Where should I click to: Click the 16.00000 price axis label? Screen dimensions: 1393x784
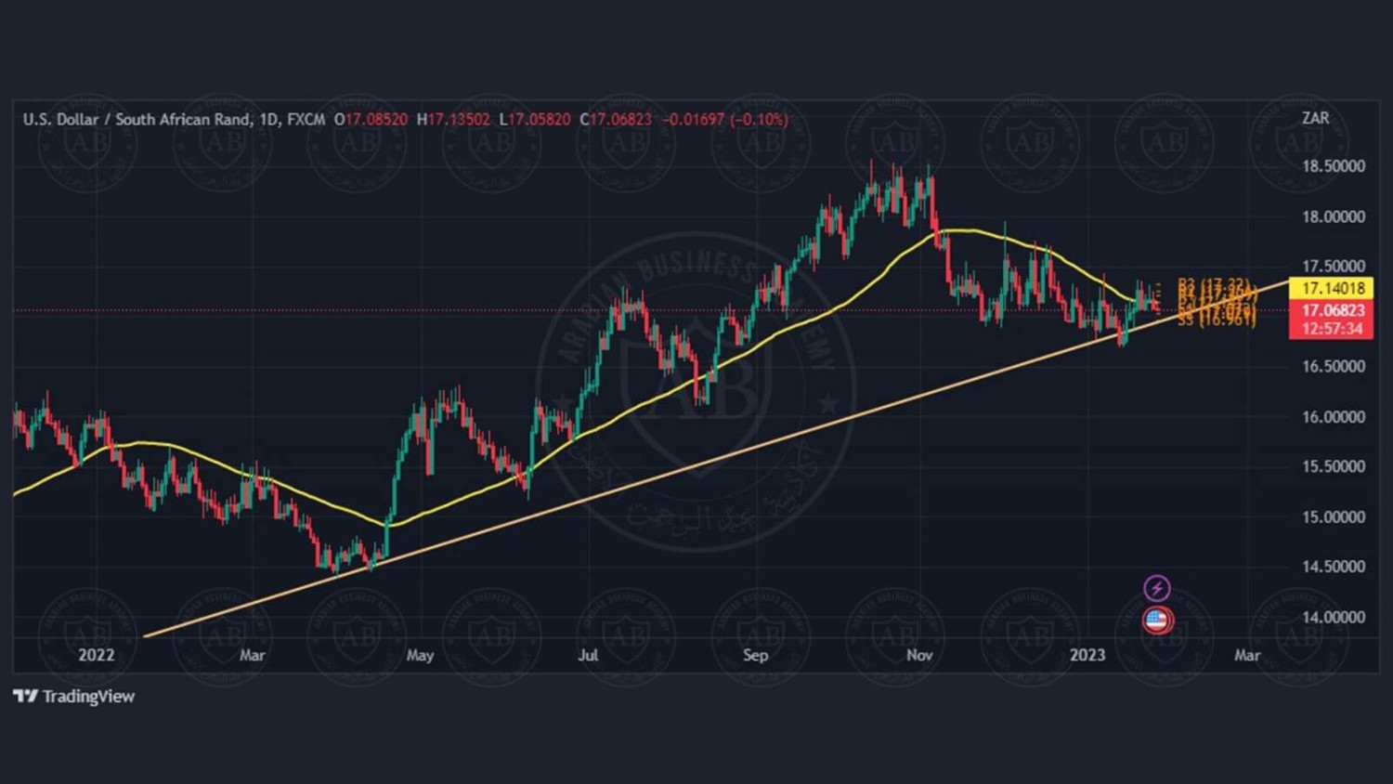1334,417
